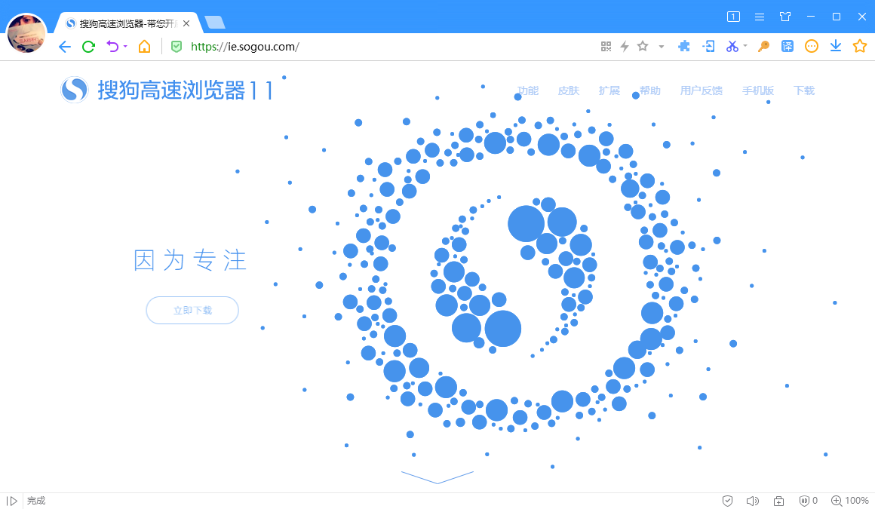Open the password key manager icon
875x509 pixels.
(763, 47)
